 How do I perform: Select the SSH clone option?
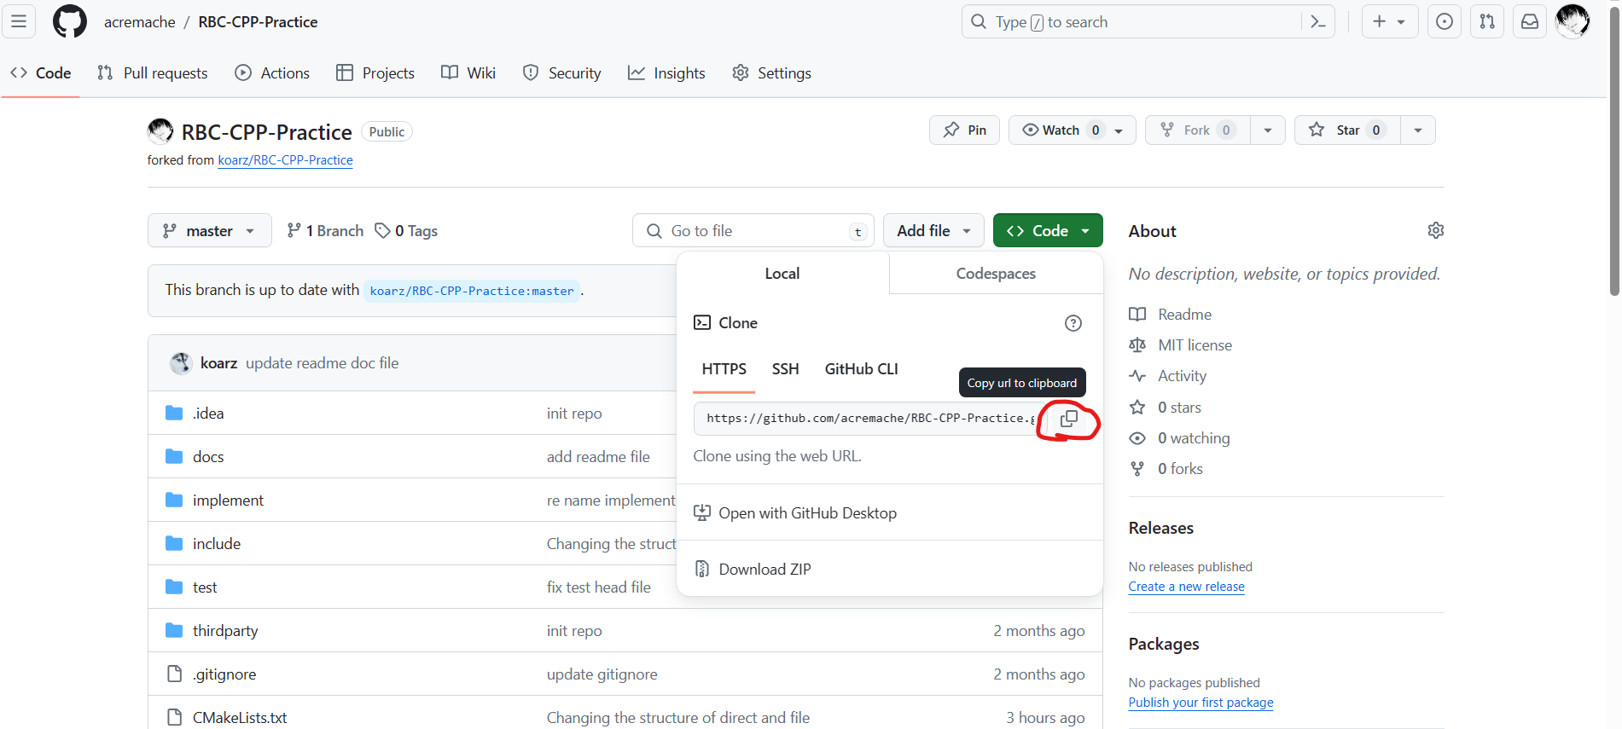click(786, 369)
